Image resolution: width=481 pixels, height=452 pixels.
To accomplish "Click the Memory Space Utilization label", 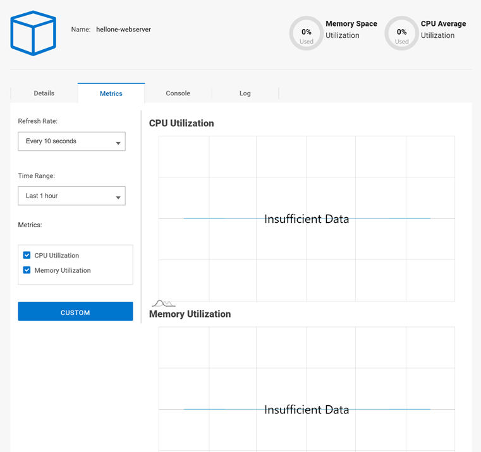I will click(x=351, y=30).
